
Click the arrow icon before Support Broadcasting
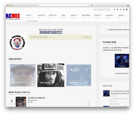point(107,30)
